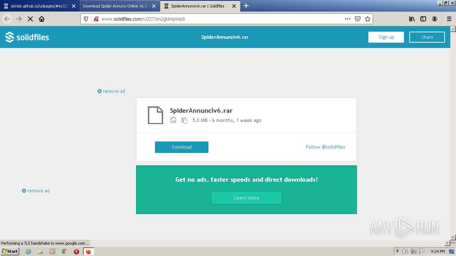Close the Download Spider Annunci Online tab
Screen dimensions: 456x256
pyautogui.click(x=154, y=6)
